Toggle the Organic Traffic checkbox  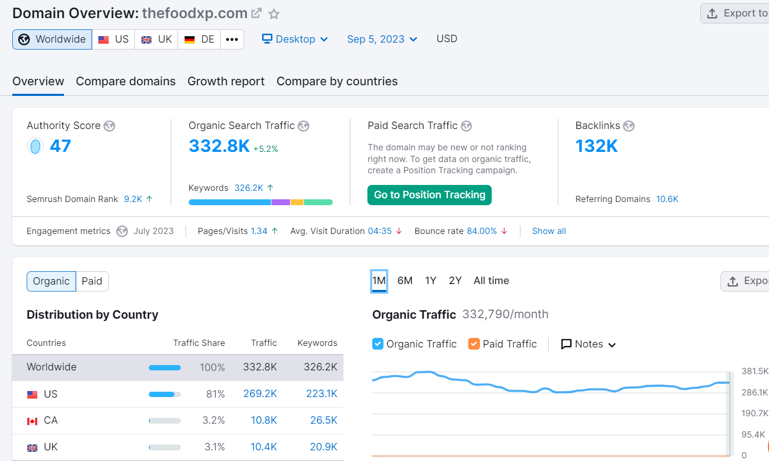click(x=378, y=344)
